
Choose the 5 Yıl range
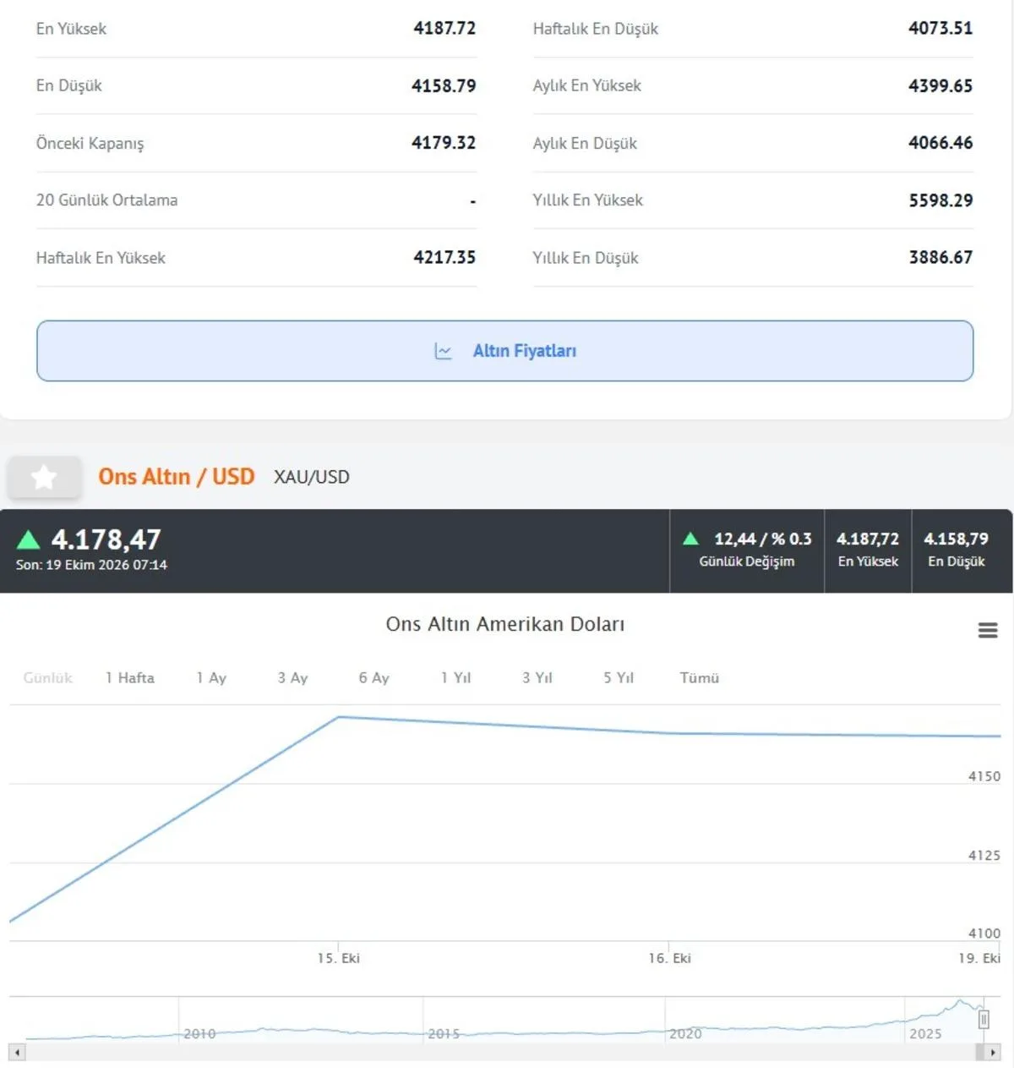coord(618,678)
